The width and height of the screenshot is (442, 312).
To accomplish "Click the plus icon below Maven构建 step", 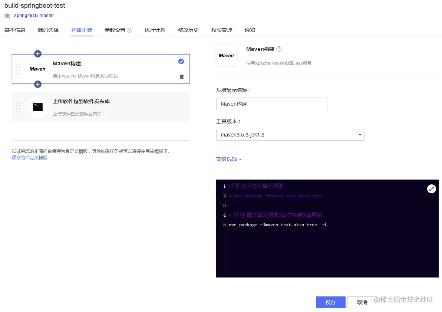I will coord(37,84).
